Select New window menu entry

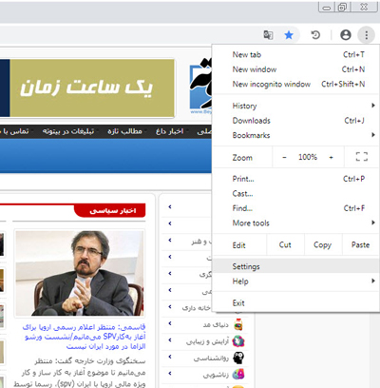tap(295, 69)
